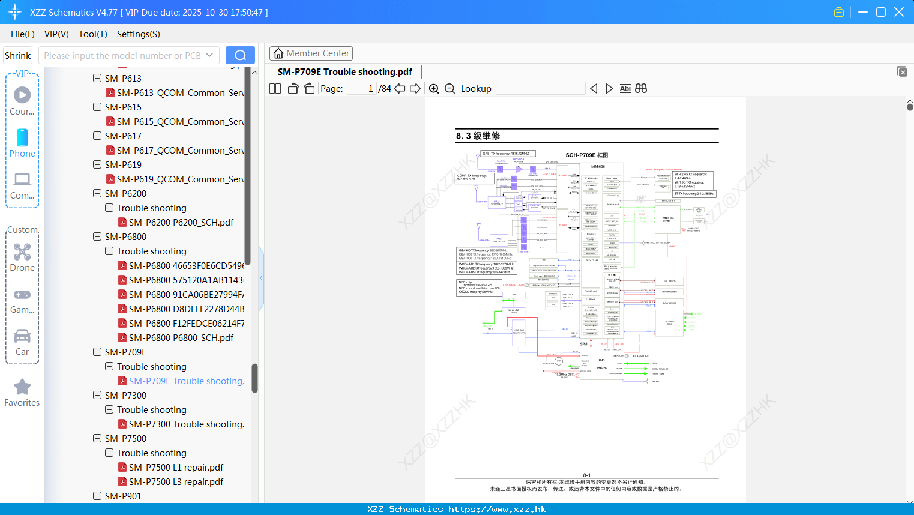This screenshot has width=914, height=515.
Task: Click the yellow toolbox icon in title bar
Action: [x=839, y=12]
